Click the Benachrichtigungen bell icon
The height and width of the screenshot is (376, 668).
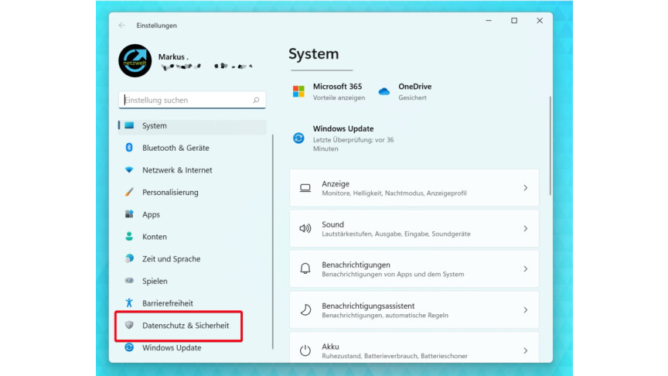(305, 268)
